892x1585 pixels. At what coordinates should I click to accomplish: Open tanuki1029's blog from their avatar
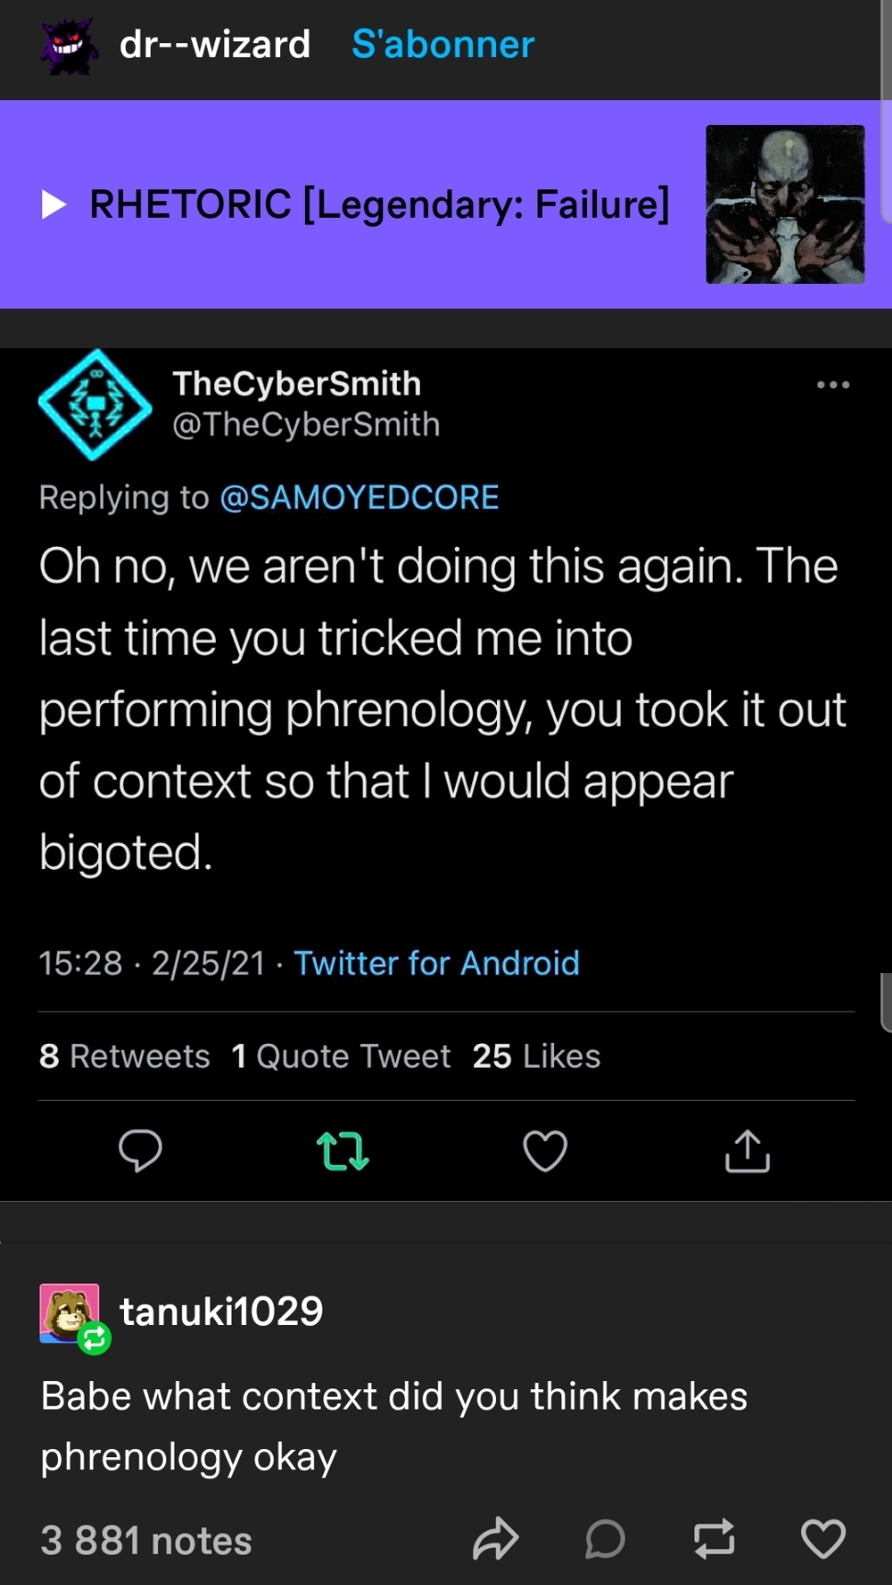pyautogui.click(x=69, y=1311)
